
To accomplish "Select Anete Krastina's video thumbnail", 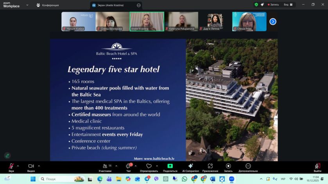I will click(147, 21).
